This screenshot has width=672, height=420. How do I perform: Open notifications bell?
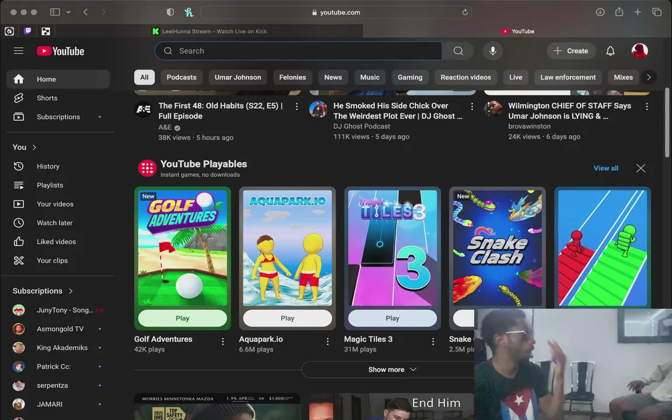click(610, 51)
